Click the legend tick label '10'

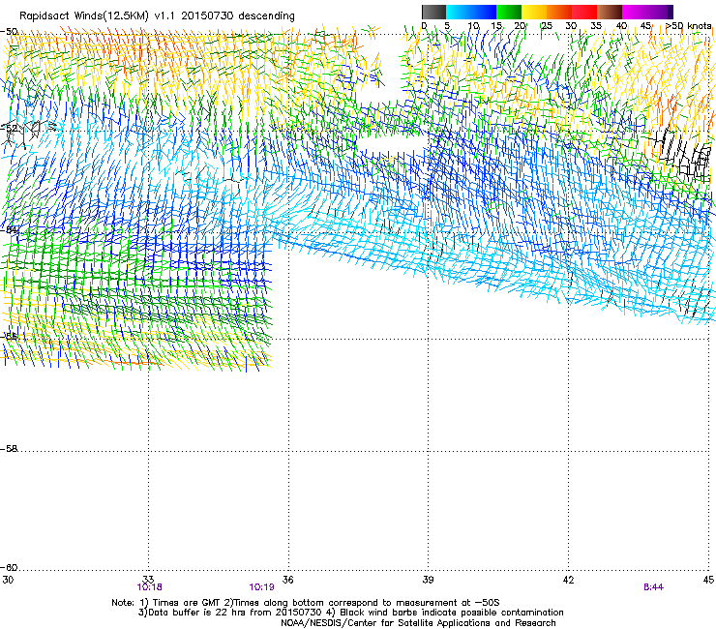coord(473,26)
